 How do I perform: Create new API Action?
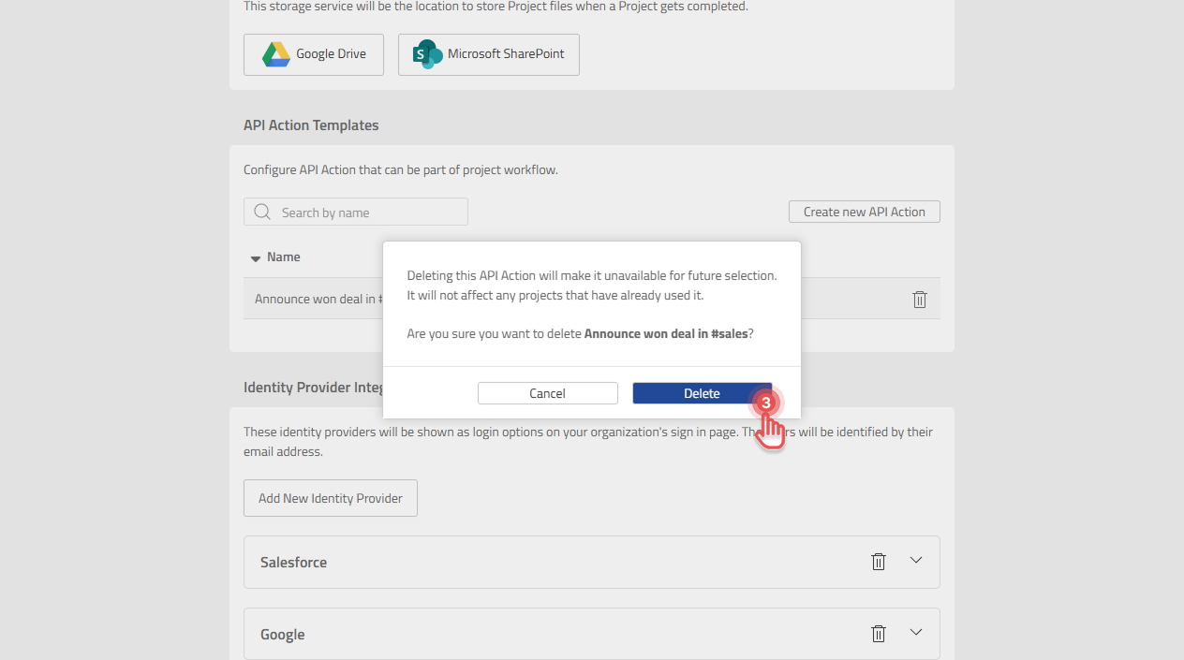point(865,212)
